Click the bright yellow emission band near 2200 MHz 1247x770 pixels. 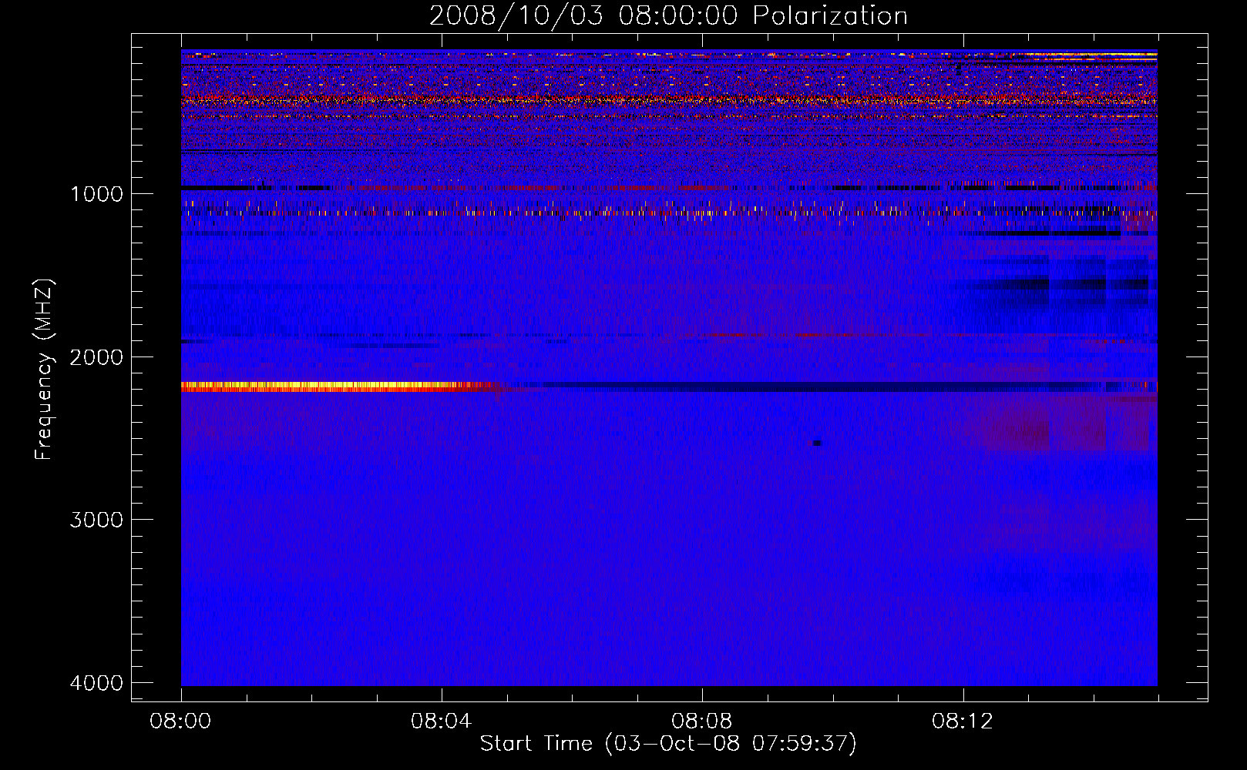339,387
